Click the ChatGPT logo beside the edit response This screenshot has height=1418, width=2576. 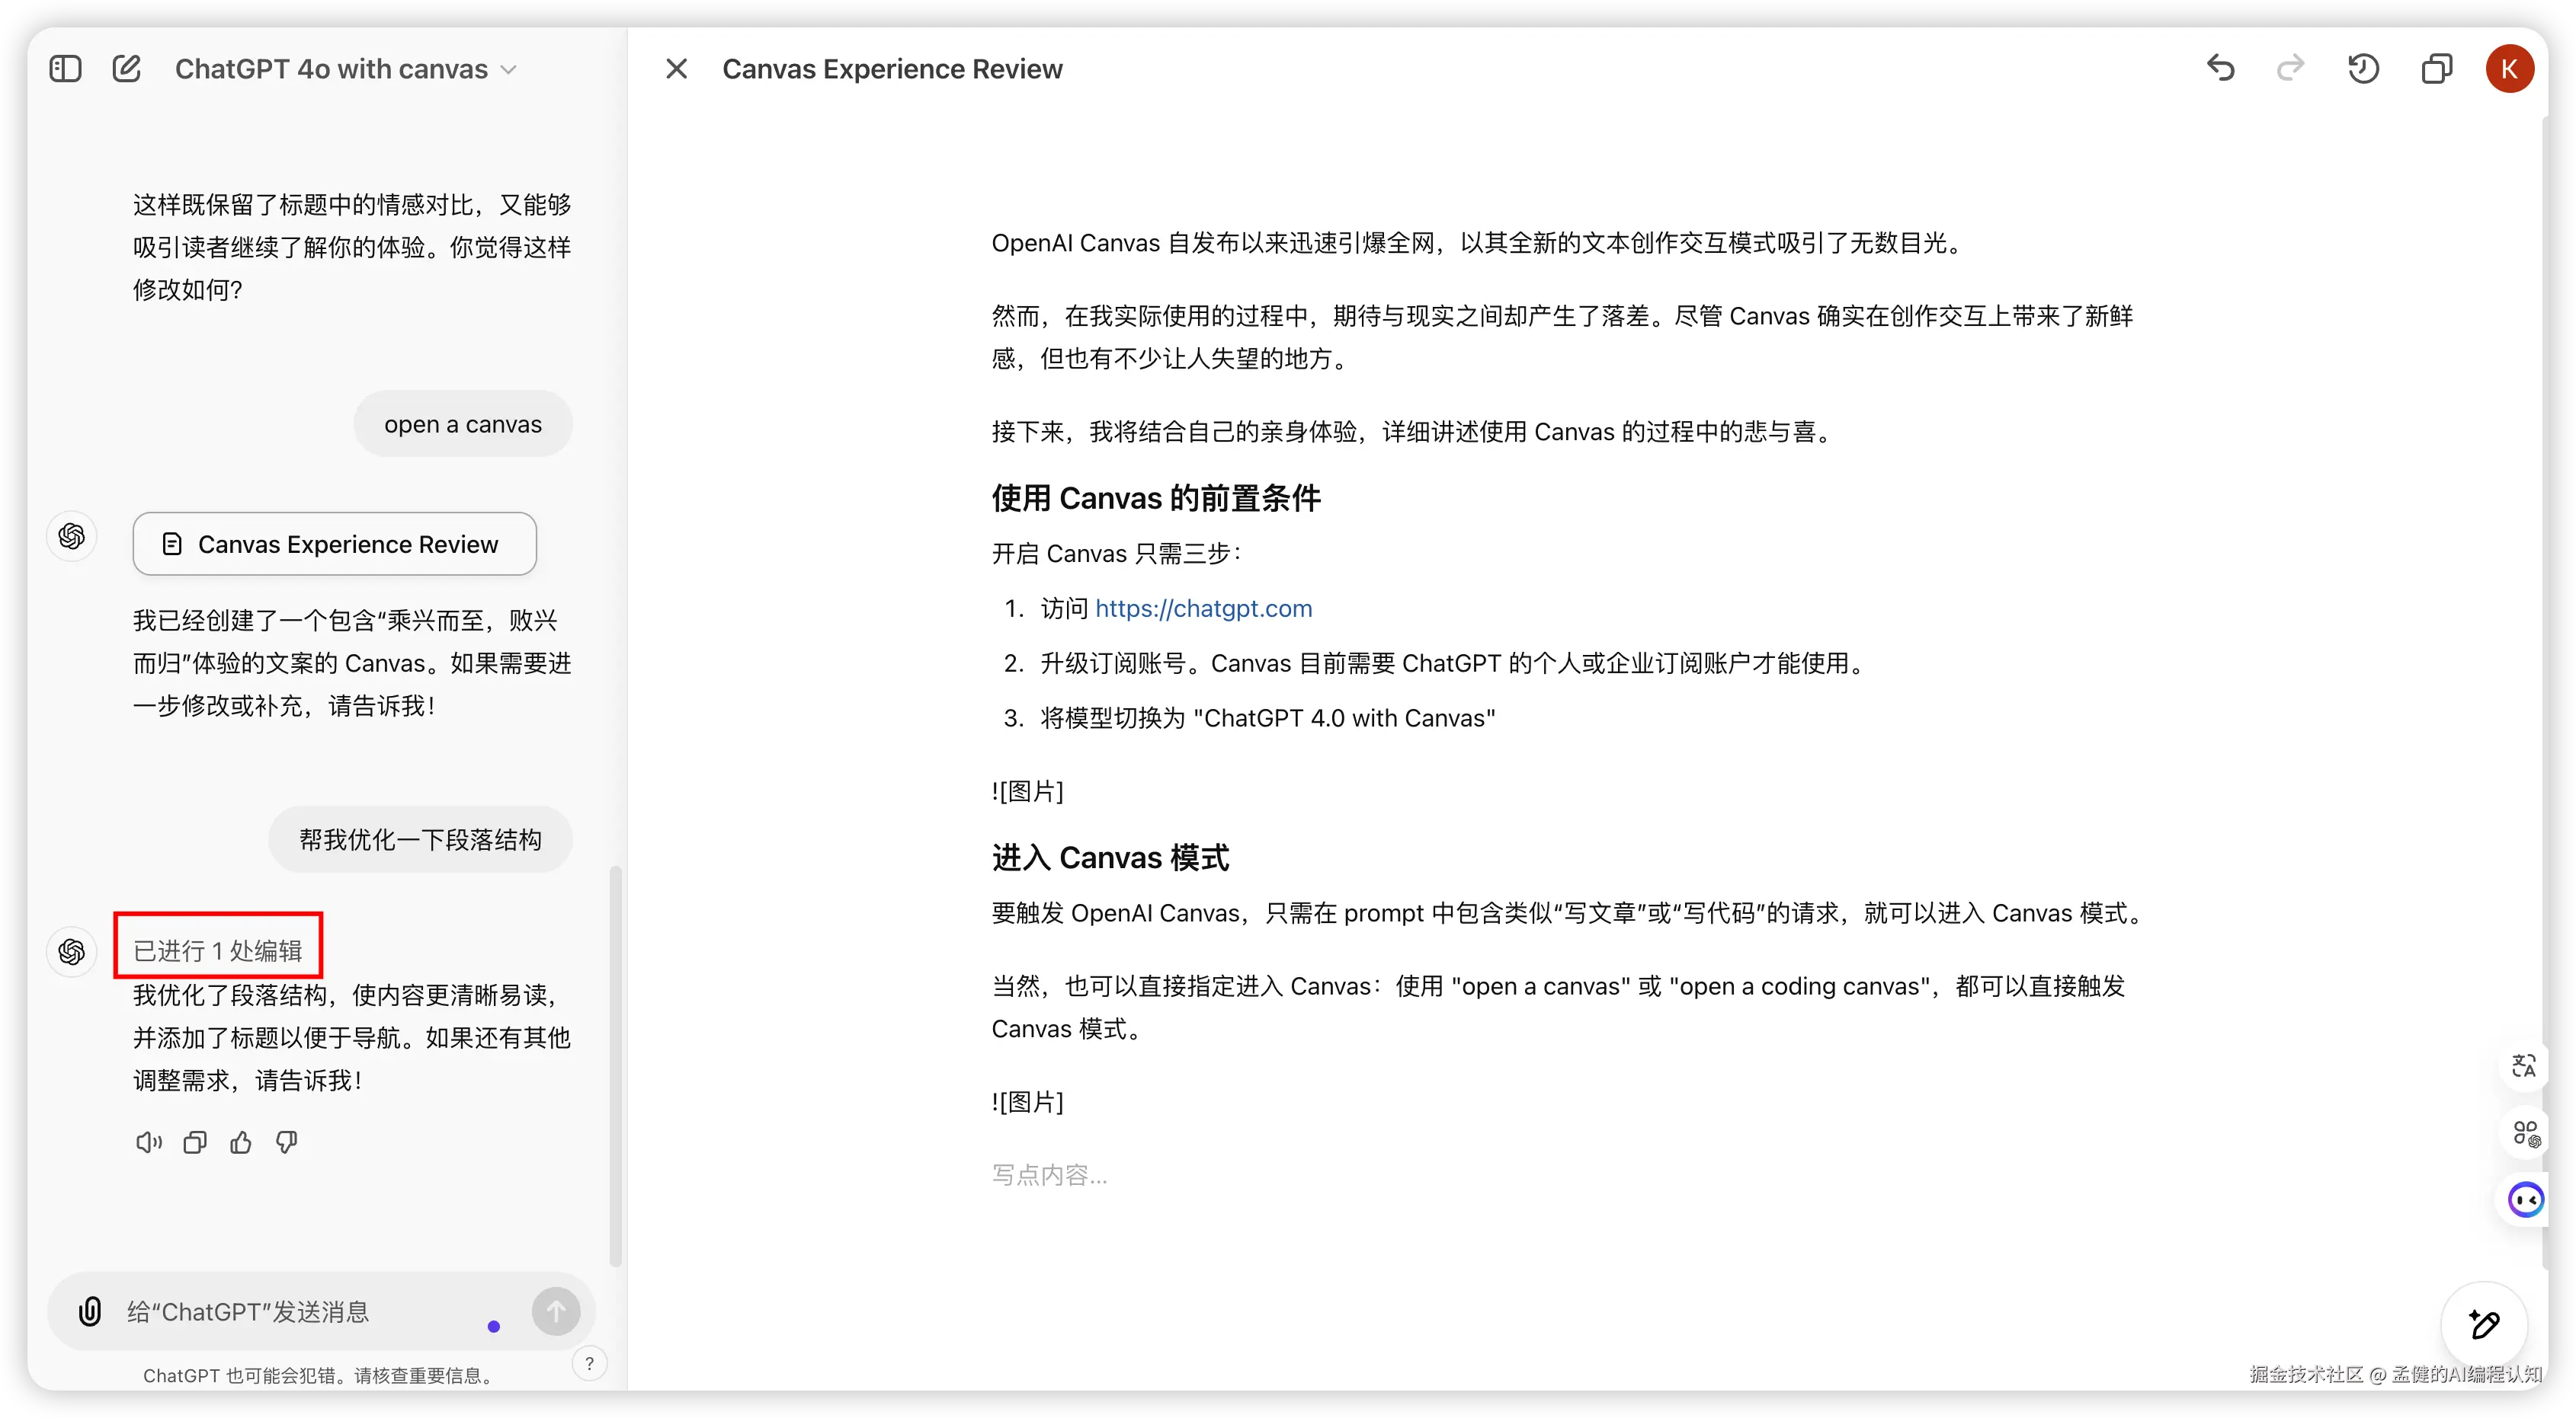point(71,951)
